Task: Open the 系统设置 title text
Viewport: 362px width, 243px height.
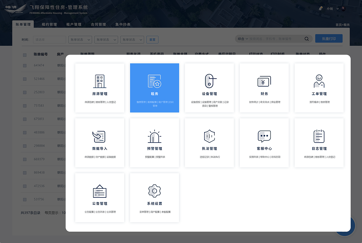Action: coord(155,203)
